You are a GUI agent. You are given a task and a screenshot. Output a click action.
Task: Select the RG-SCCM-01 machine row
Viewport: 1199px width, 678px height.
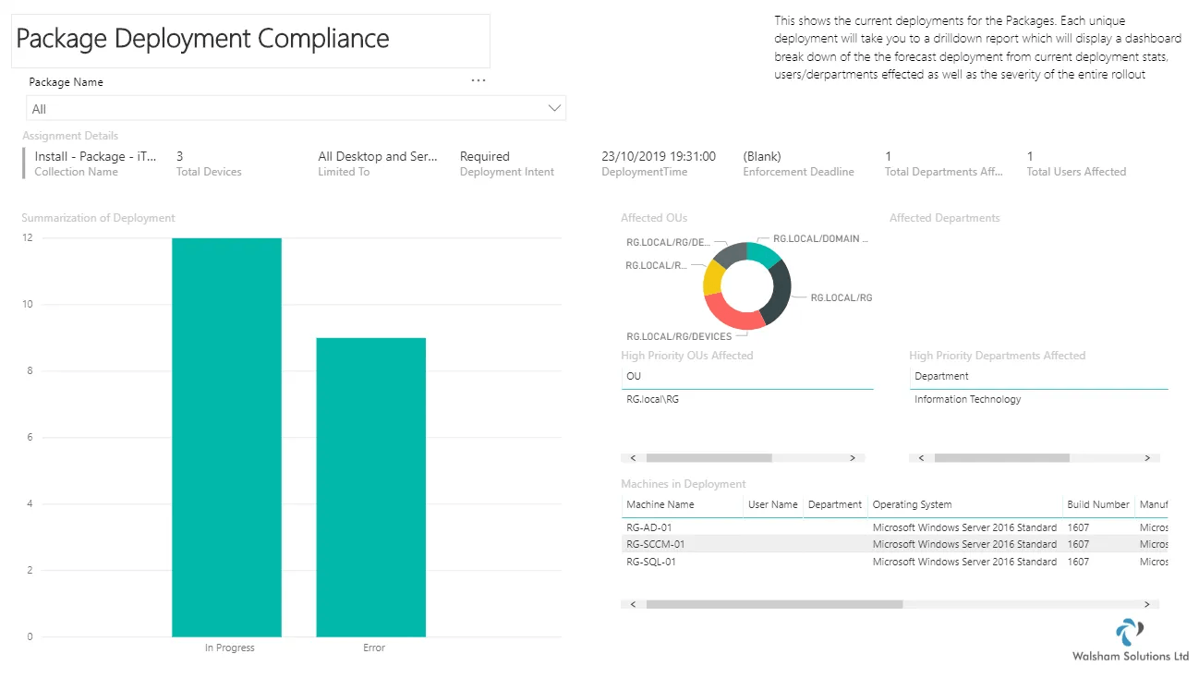894,544
